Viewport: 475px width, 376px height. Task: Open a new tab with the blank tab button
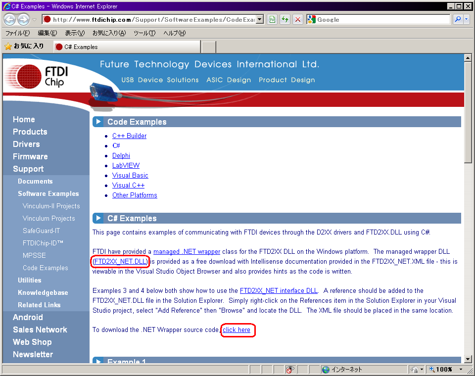(209, 47)
